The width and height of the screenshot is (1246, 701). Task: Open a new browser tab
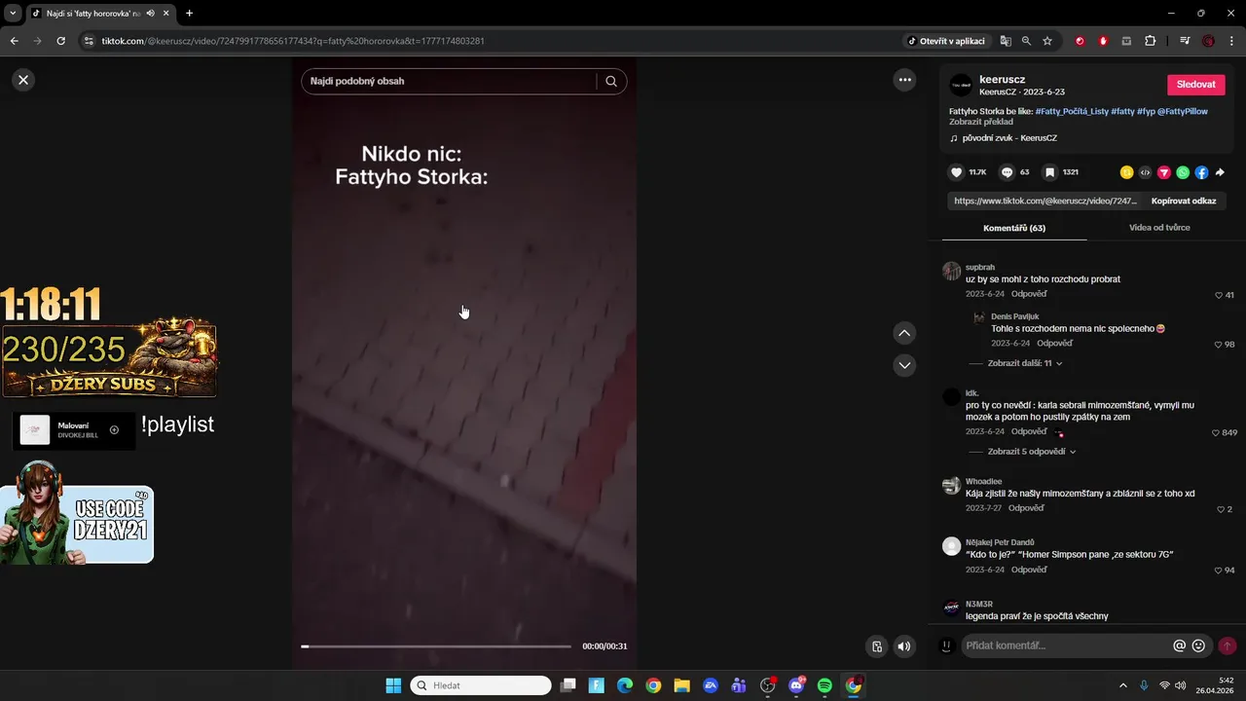[x=189, y=13]
